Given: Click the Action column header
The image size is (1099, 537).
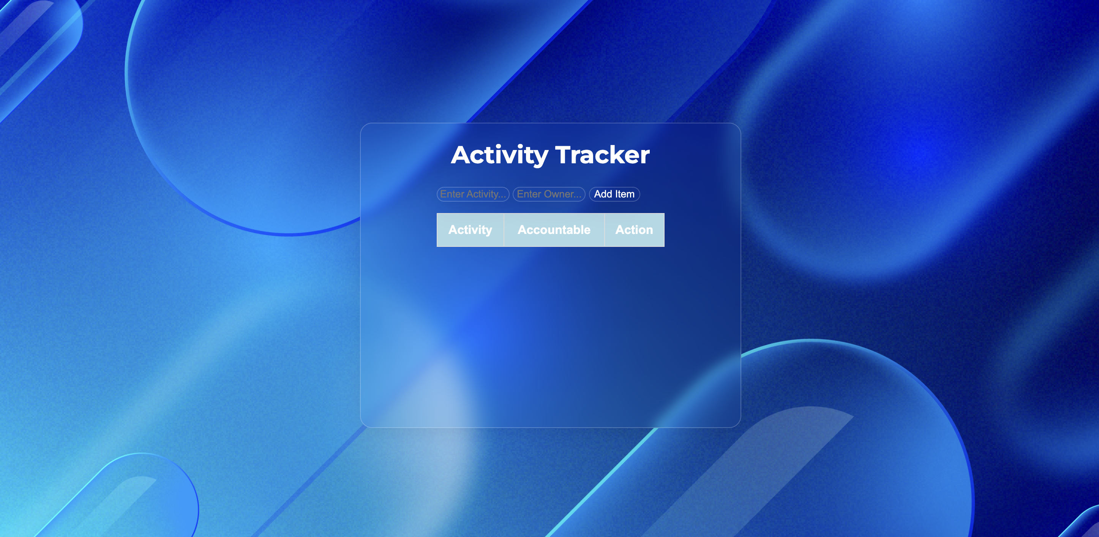Looking at the screenshot, I should click(634, 230).
